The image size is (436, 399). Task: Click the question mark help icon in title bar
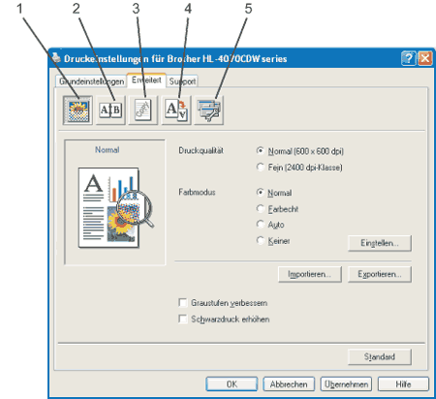coord(409,58)
